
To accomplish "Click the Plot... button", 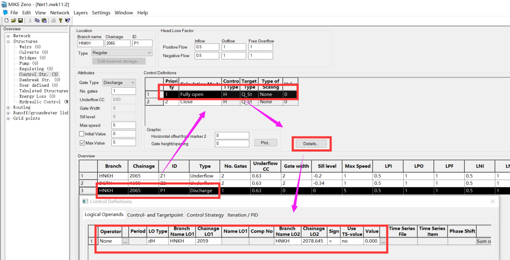I will pyautogui.click(x=266, y=143).
